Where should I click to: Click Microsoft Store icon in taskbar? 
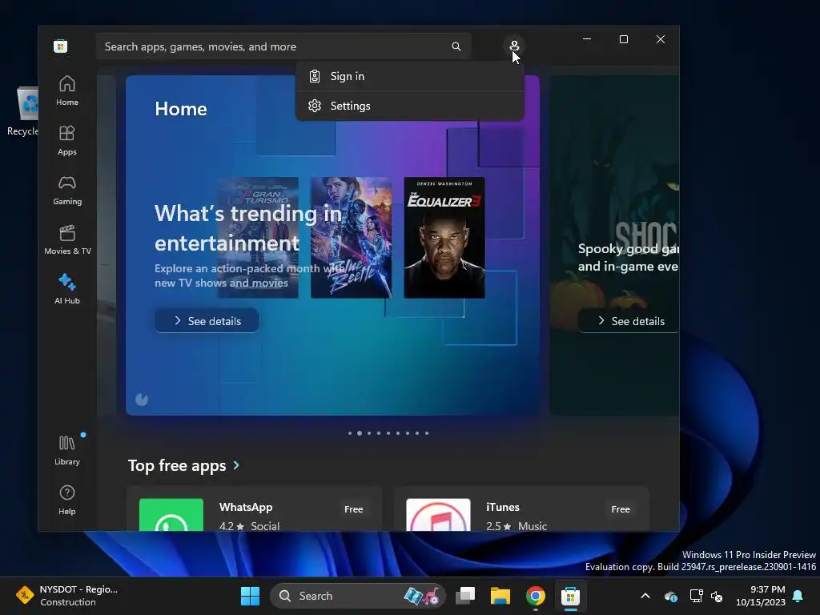click(570, 596)
